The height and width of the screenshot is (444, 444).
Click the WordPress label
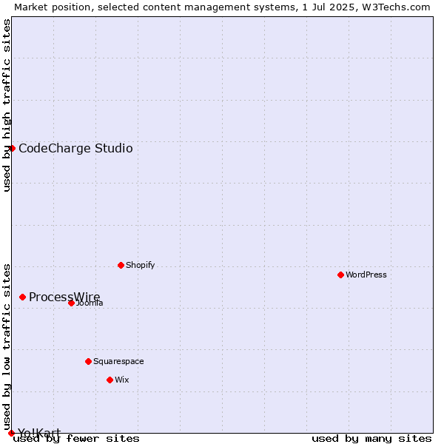point(366,275)
